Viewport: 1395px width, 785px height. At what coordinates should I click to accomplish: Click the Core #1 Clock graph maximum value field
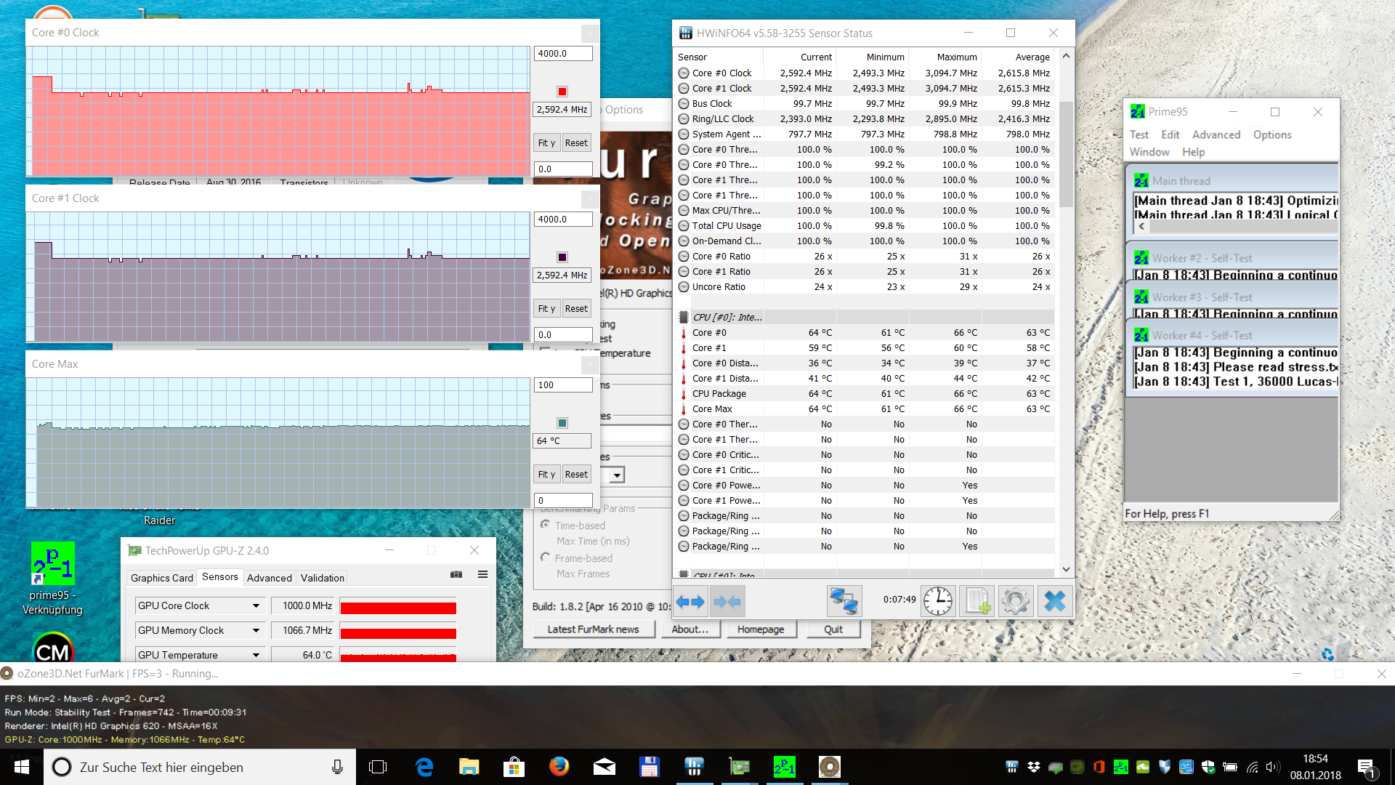[562, 220]
